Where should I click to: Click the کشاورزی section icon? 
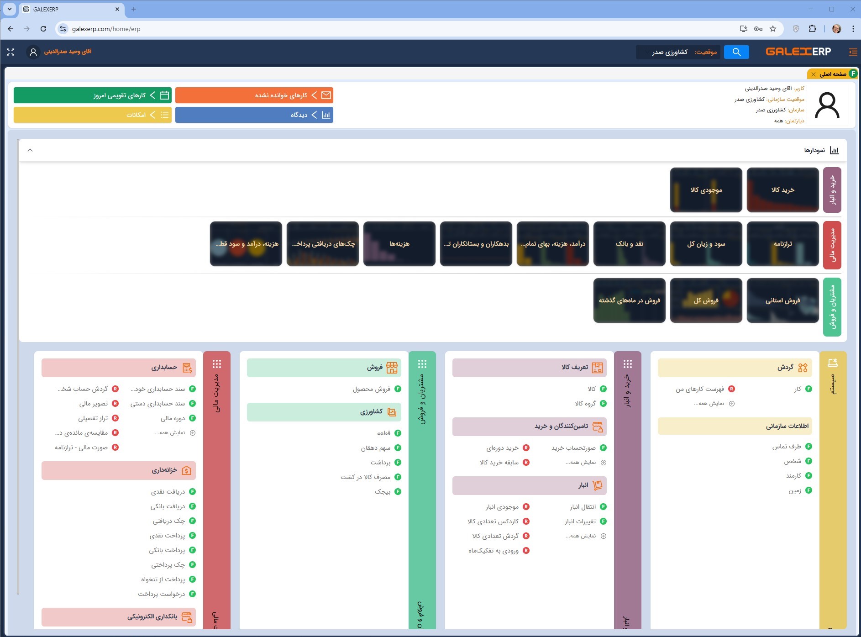[x=392, y=412]
